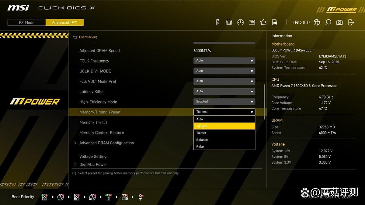Image resolution: width=365 pixels, height=205 pixels.
Task: Choose the highlighted Tightest option in list
Action: pyautogui.click(x=224, y=126)
